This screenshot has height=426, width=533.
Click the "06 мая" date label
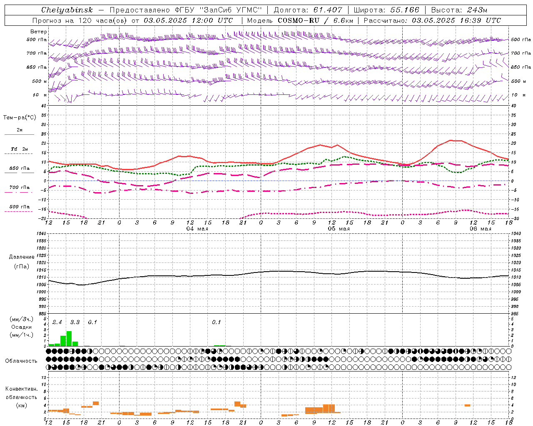[x=480, y=229]
